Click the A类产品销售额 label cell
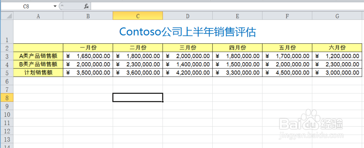 pos(38,56)
